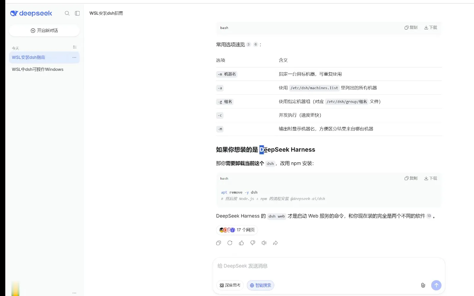Download the top bash code block

430,28
